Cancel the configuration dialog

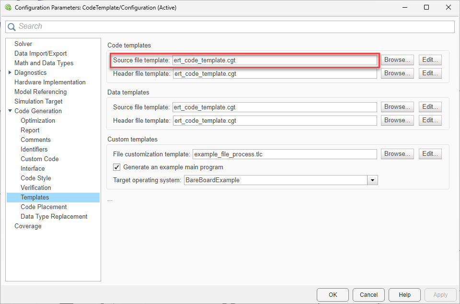(368, 295)
